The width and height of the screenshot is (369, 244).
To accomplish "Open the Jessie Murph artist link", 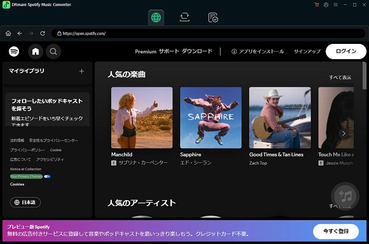I will click(339, 163).
